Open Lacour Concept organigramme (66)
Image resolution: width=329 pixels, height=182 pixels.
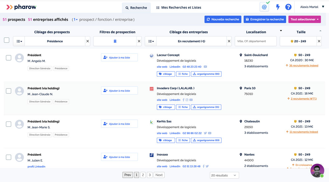(x=206, y=74)
